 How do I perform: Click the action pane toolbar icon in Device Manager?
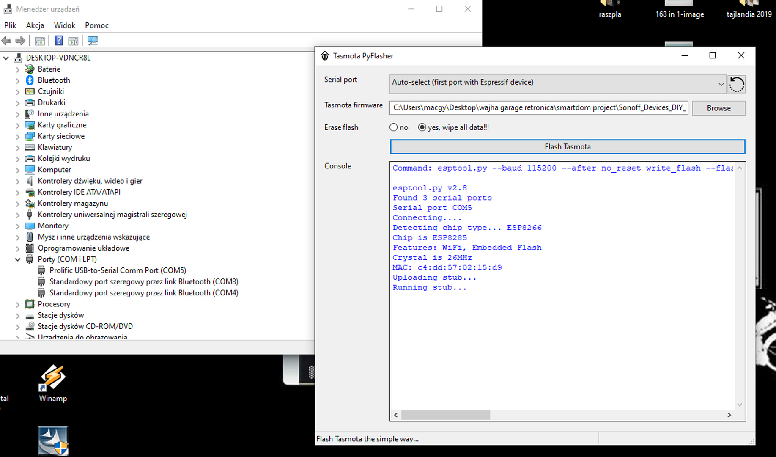(73, 41)
